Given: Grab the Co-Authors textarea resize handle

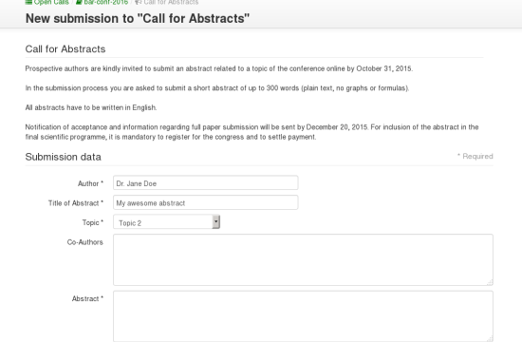Looking at the screenshot, I should pyautogui.click(x=490, y=282).
